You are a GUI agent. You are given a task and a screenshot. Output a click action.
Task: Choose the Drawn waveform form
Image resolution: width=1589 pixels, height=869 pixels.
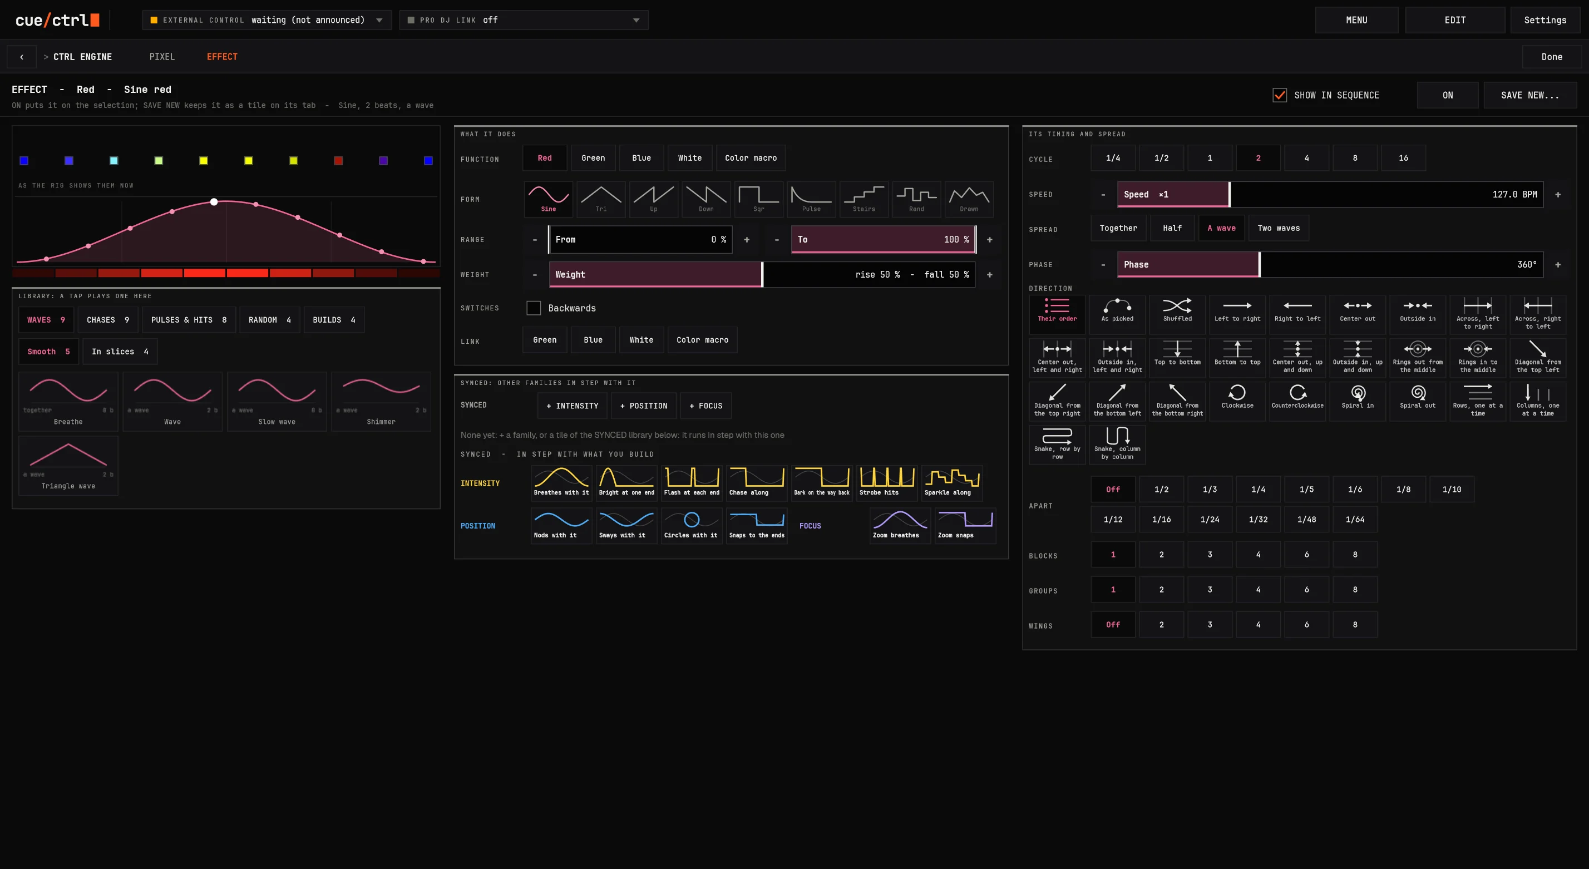pyautogui.click(x=969, y=199)
